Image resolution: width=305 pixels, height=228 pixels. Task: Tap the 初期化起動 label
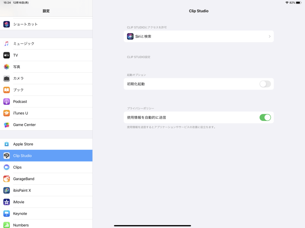(136, 84)
